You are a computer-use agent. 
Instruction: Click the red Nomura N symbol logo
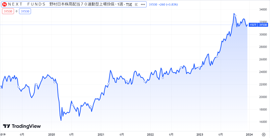coord(5,5)
